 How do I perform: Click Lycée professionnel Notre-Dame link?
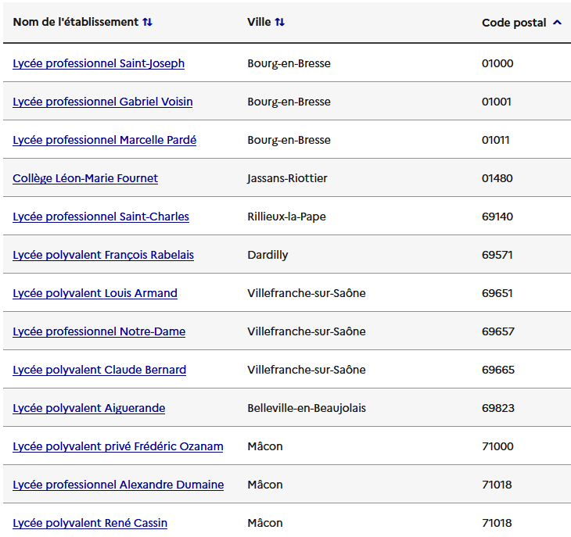pyautogui.click(x=99, y=331)
